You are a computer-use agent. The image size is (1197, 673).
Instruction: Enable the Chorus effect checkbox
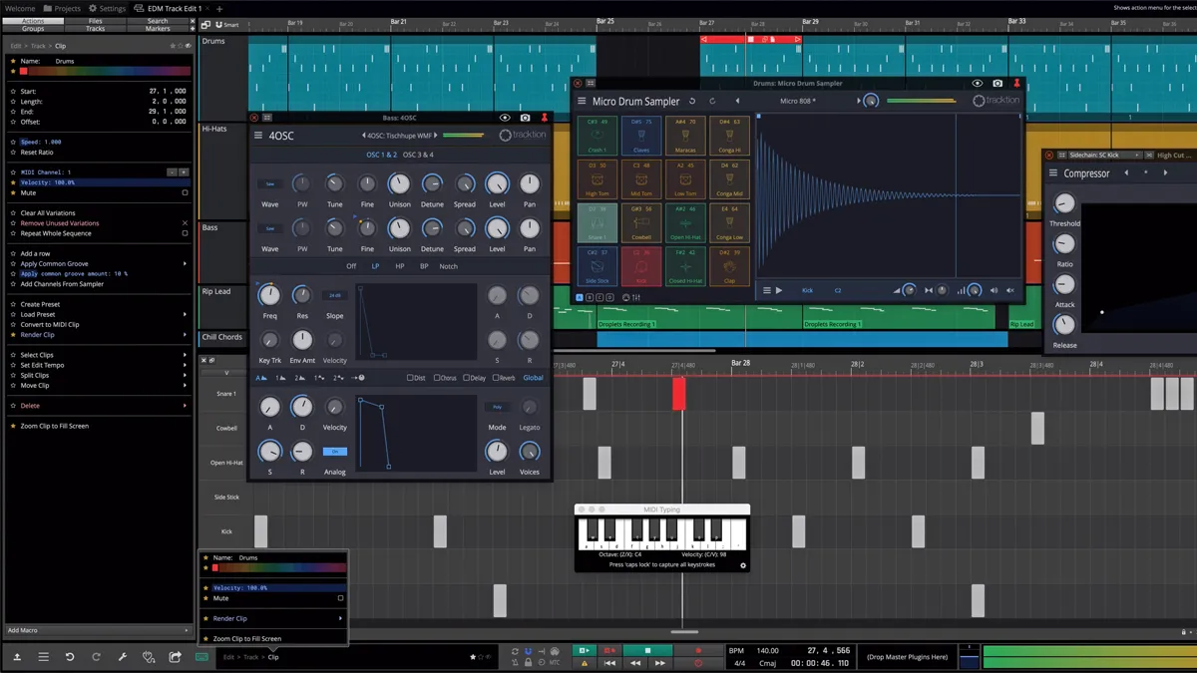tap(438, 378)
